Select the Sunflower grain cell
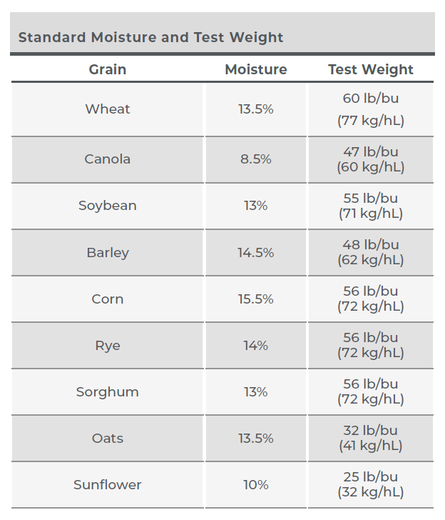Screen dimensions: 445x520 (x=108, y=484)
